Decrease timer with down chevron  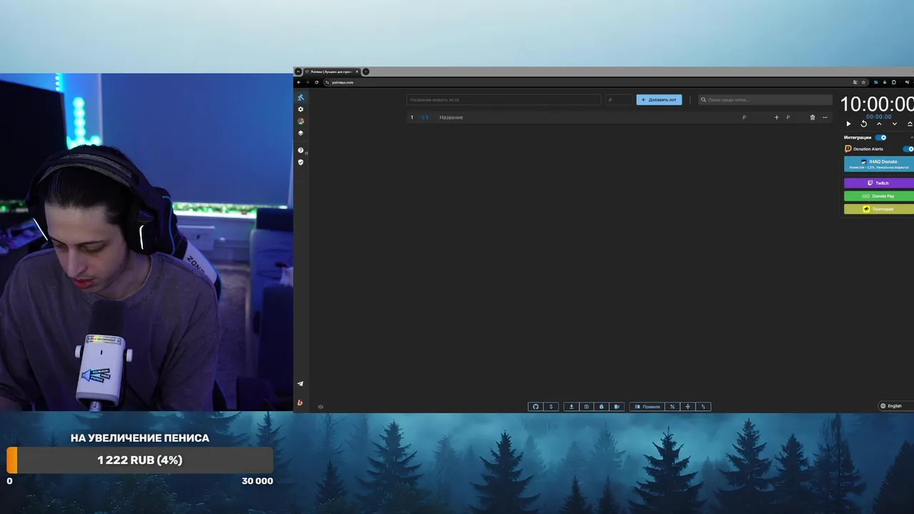click(x=894, y=124)
